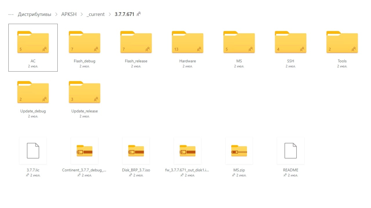The height and width of the screenshot is (208, 371).
Task: Open the MS folder icon
Action: tap(239, 42)
